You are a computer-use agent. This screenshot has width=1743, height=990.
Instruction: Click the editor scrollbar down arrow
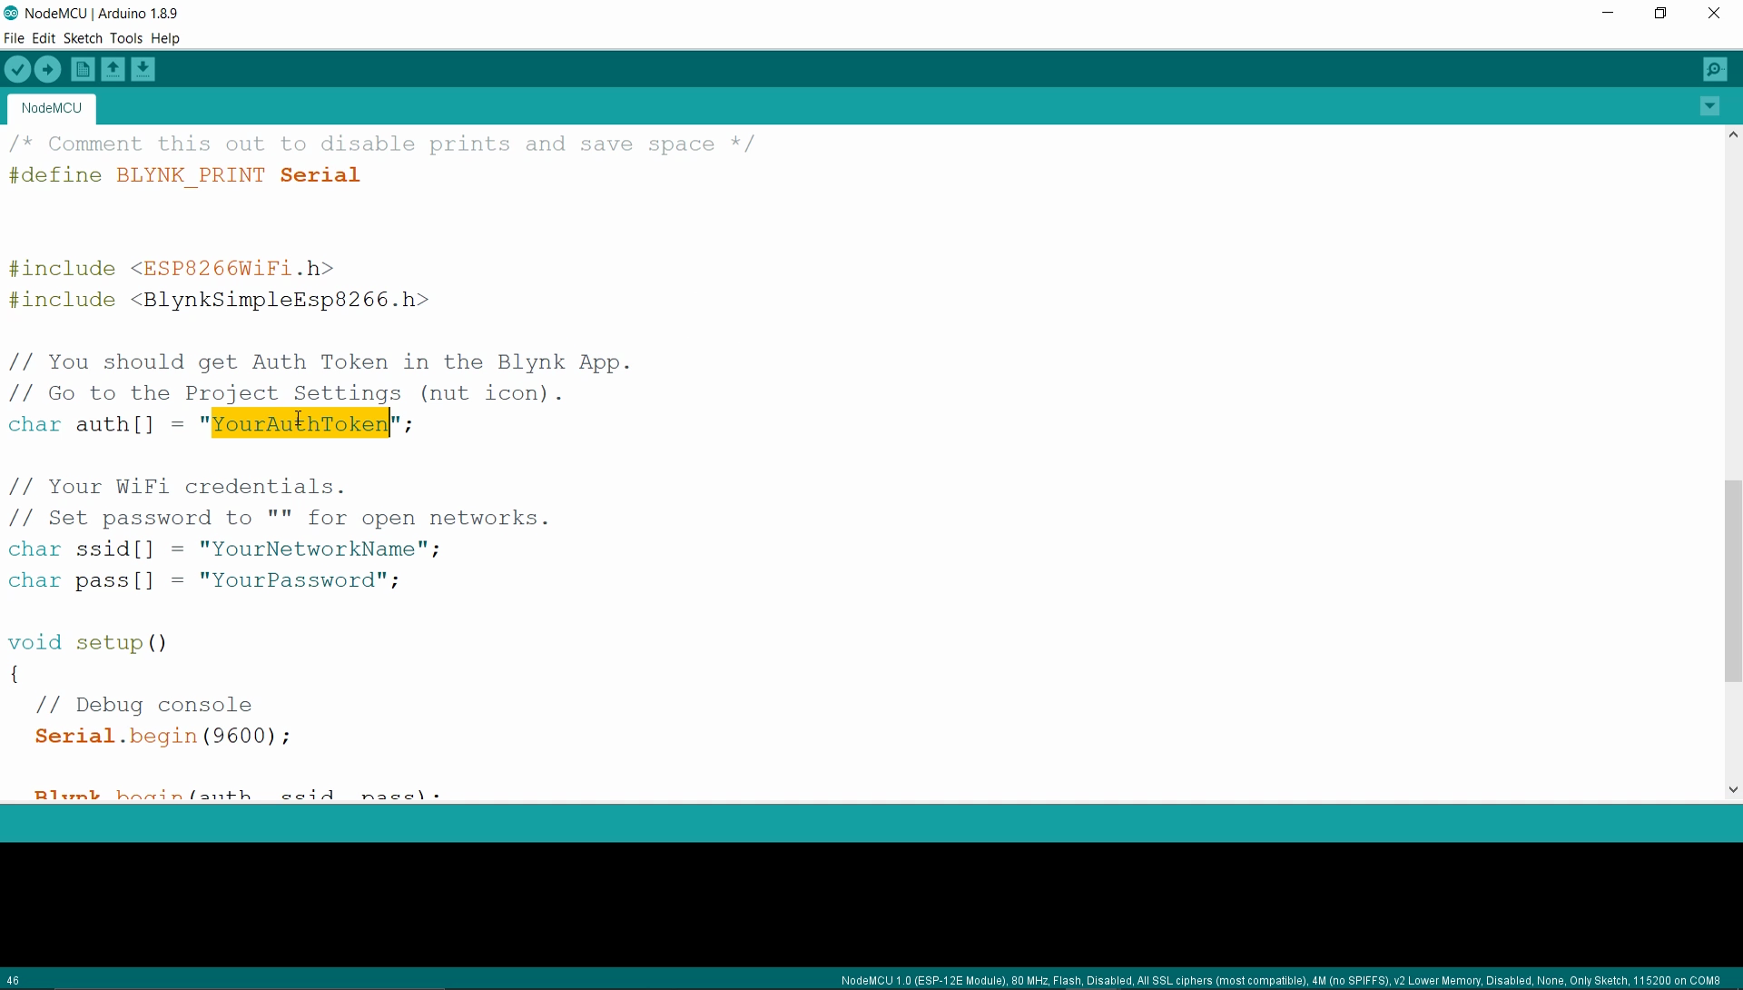[x=1734, y=790]
